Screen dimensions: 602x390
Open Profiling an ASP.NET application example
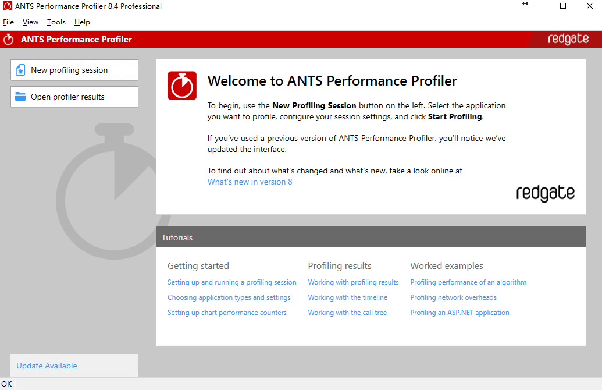tap(459, 313)
